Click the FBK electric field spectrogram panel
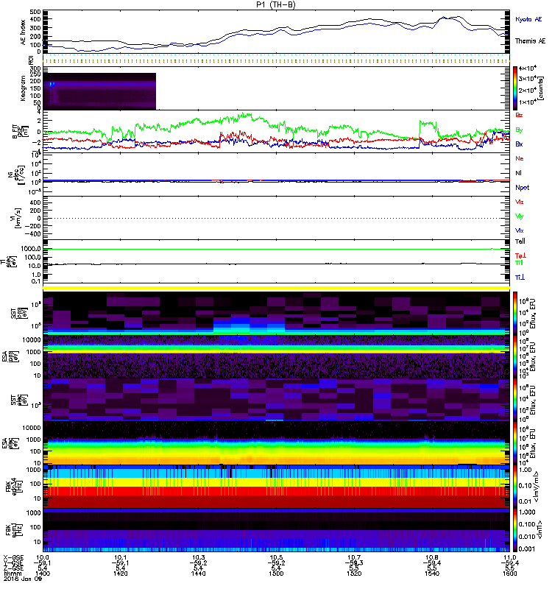This screenshot has height=589, width=552. pos(276,487)
